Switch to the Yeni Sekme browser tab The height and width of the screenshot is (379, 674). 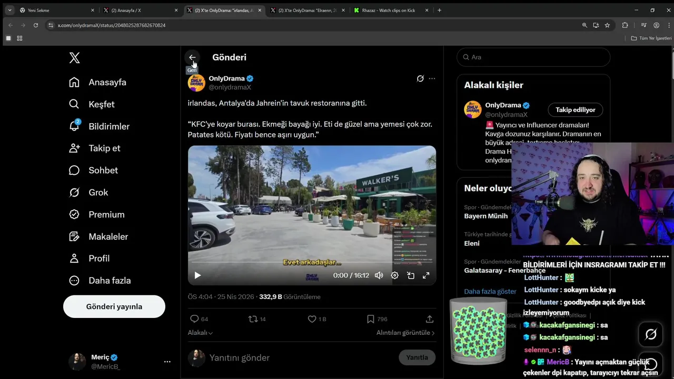(x=57, y=10)
